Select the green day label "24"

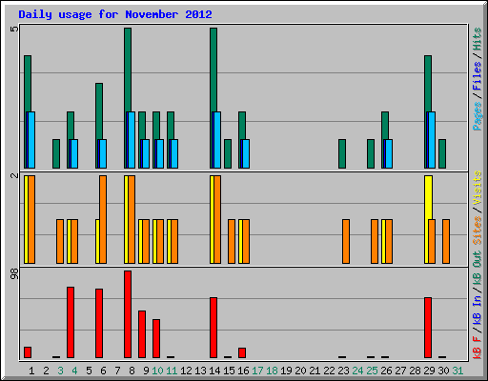tap(357, 371)
